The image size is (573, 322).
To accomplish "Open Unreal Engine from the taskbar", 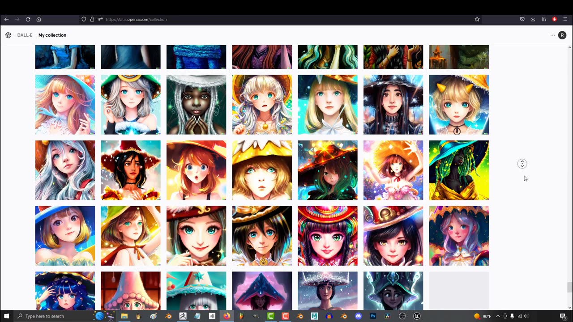I will (x=417, y=316).
